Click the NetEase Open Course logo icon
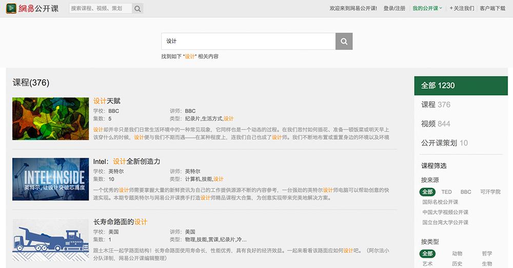The width and height of the screenshot is (513, 268). 11,8
